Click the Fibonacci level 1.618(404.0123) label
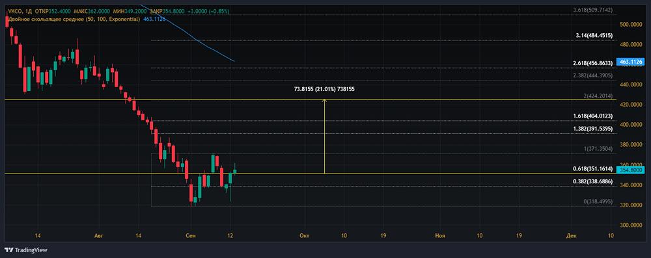The height and width of the screenshot is (258, 651). tap(592, 116)
